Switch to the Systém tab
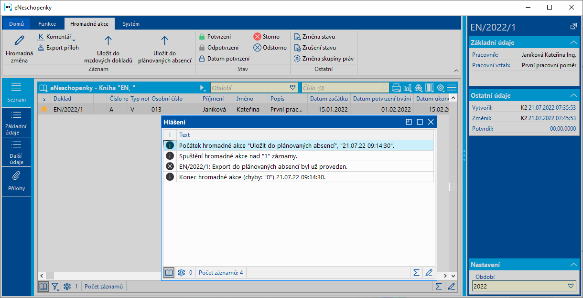Image resolution: width=583 pixels, height=298 pixels. coord(131,24)
